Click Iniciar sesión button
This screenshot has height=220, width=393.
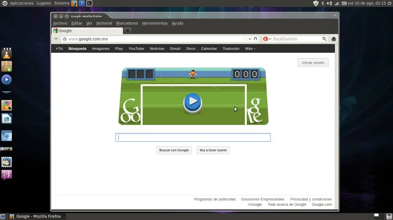pyautogui.click(x=313, y=62)
